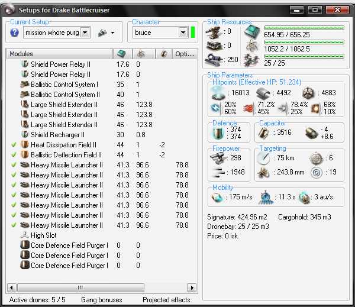The image size is (355, 307).
Task: Select first Core Defence Field Purger I icon
Action: [x=25, y=245]
